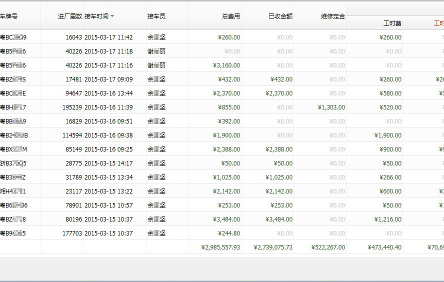The image size is (444, 282).
Task: Select the row received 2015-03-17 09:09
Action: (x=108, y=79)
